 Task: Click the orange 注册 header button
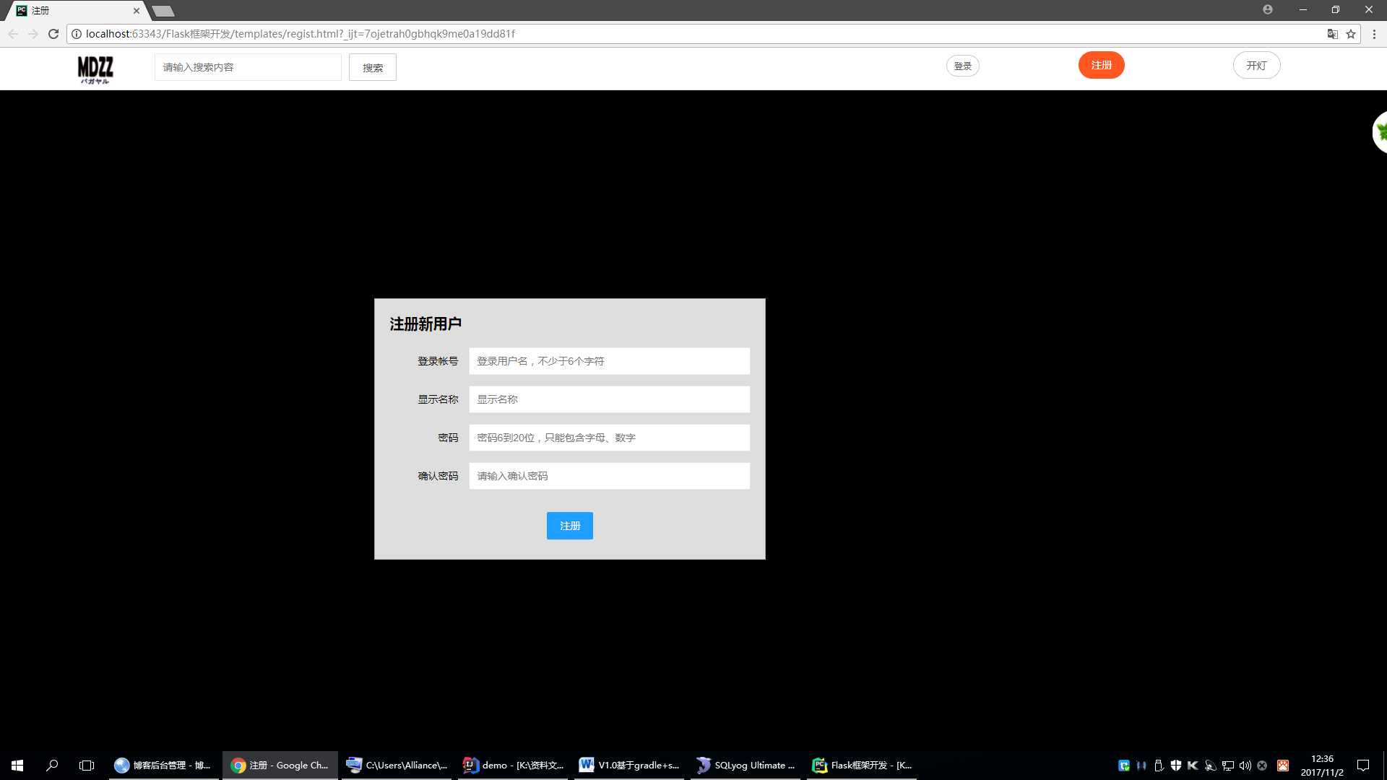[1102, 65]
